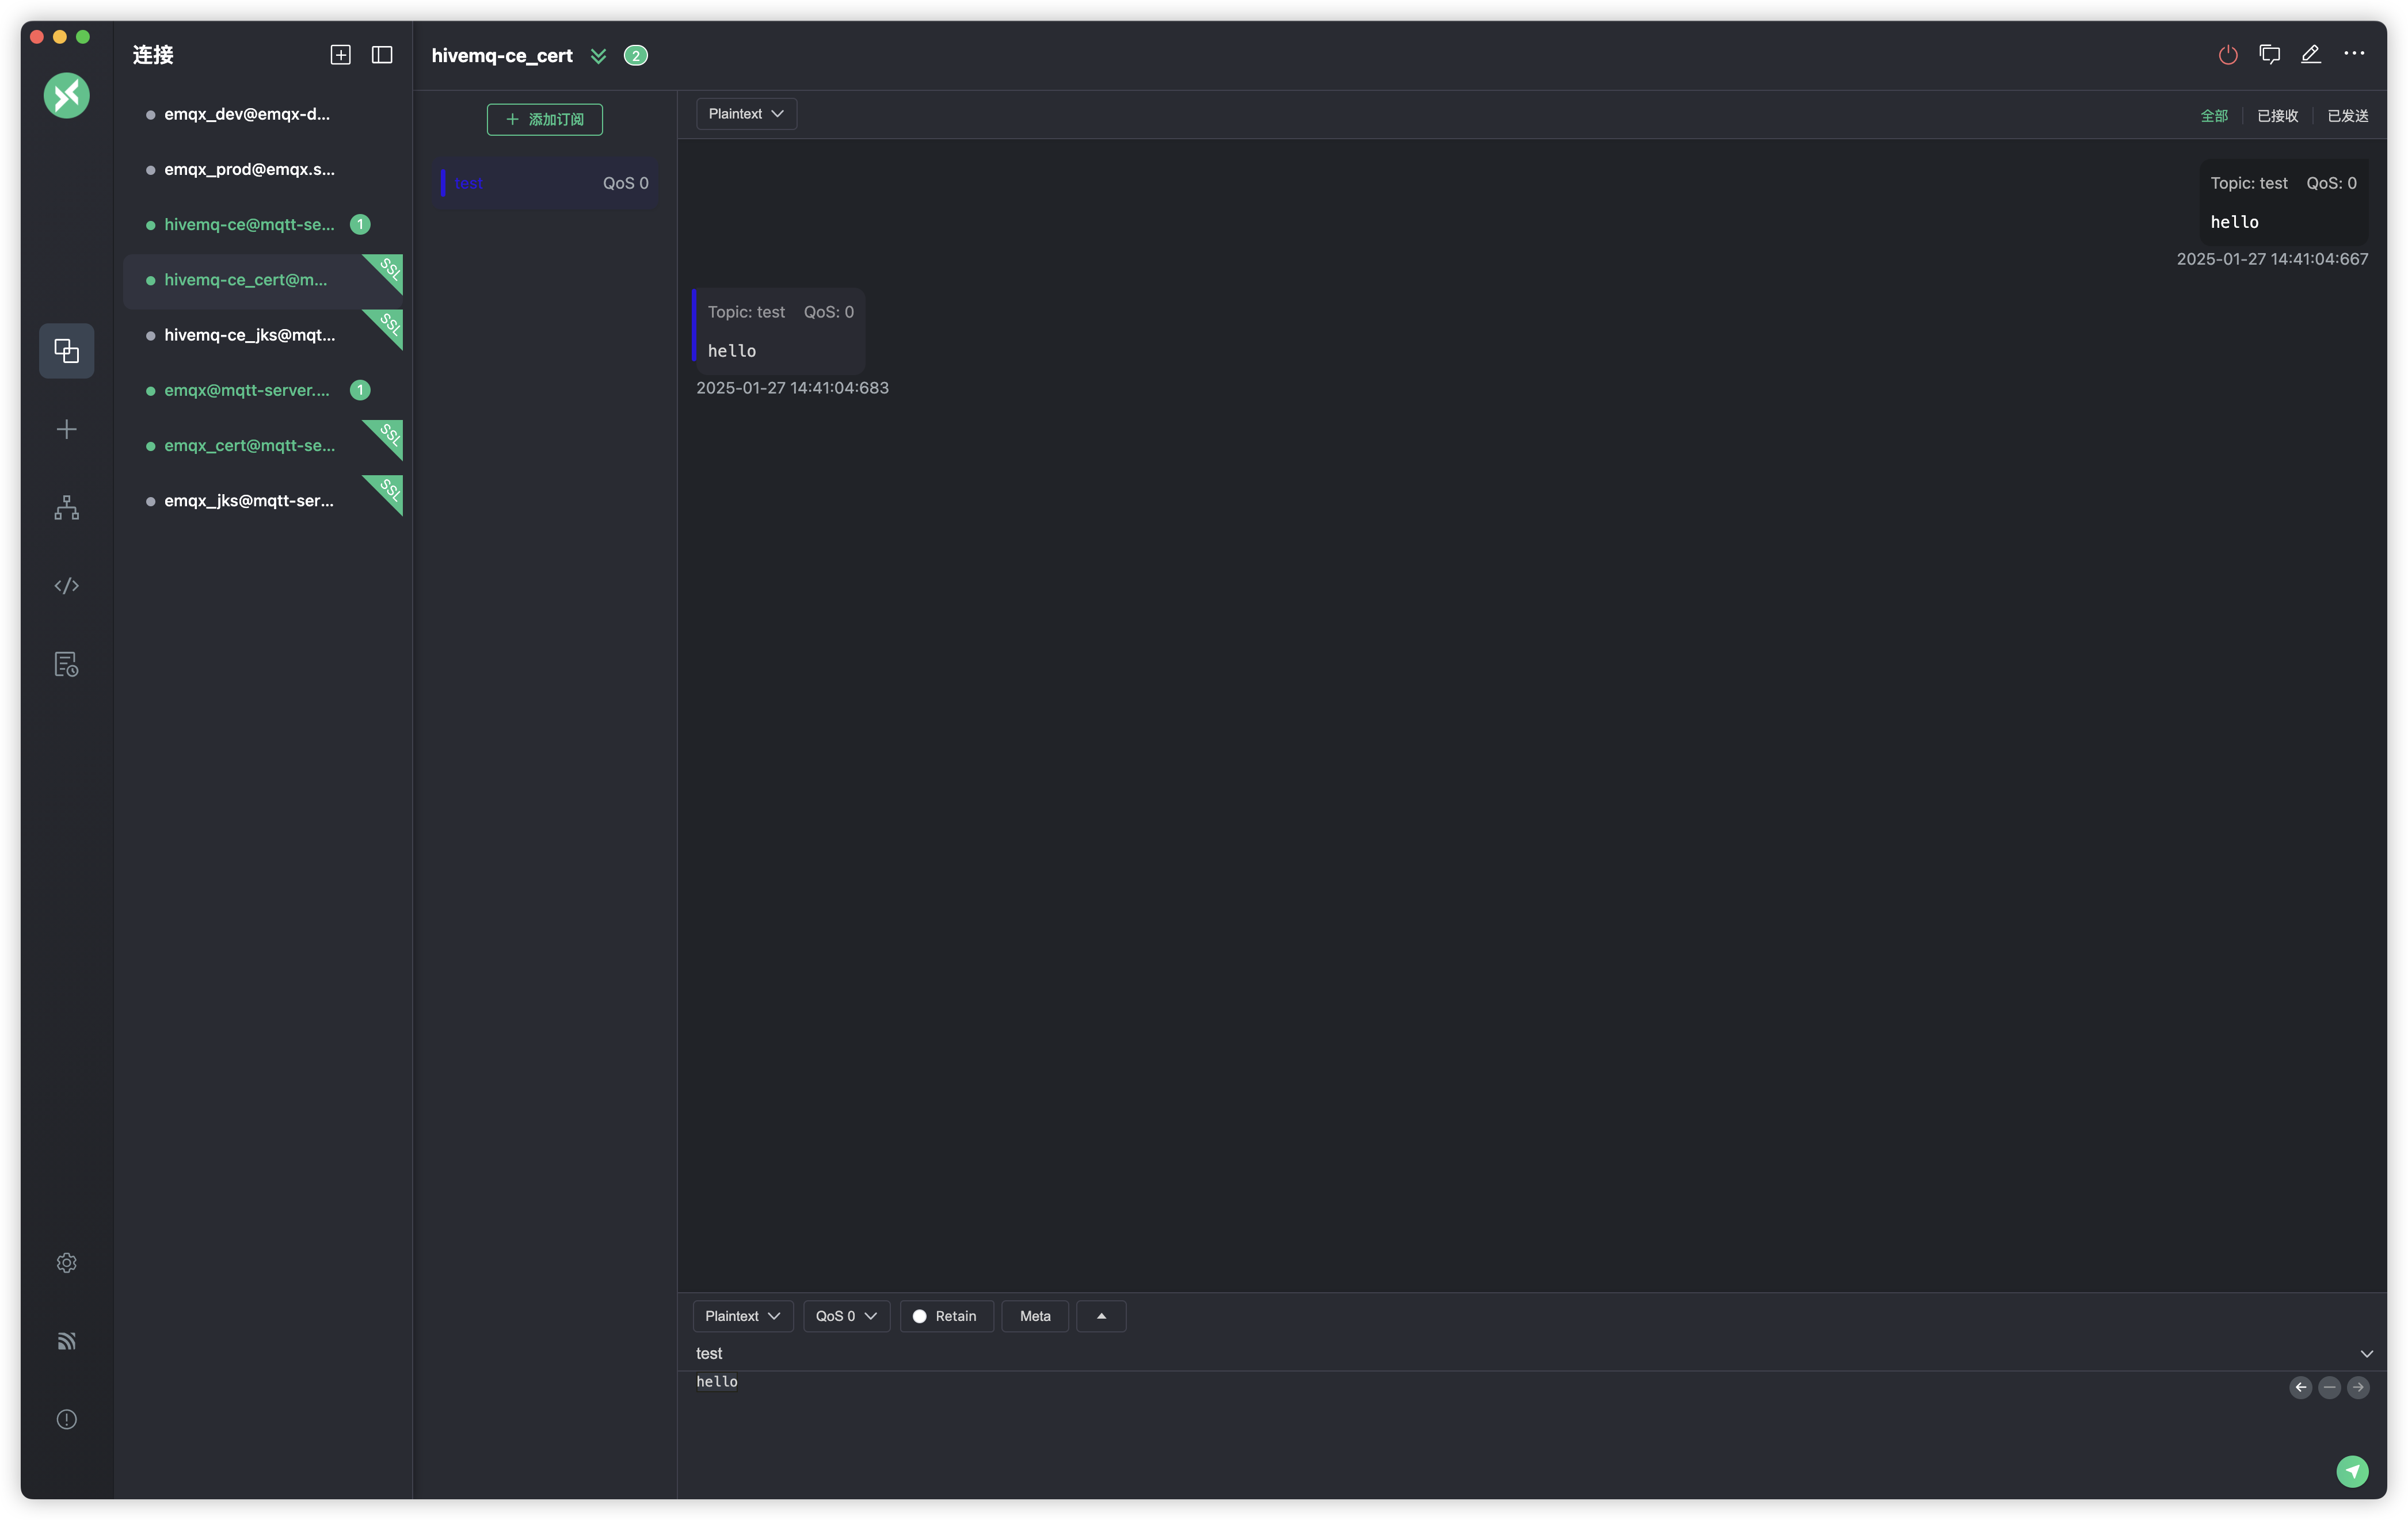Disconnect using the red power icon

[x=2228, y=55]
